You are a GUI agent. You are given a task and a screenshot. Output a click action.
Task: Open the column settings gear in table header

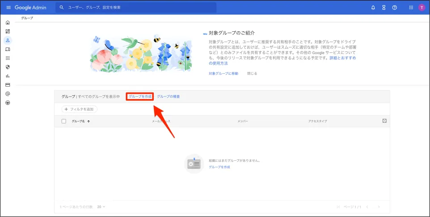(384, 121)
